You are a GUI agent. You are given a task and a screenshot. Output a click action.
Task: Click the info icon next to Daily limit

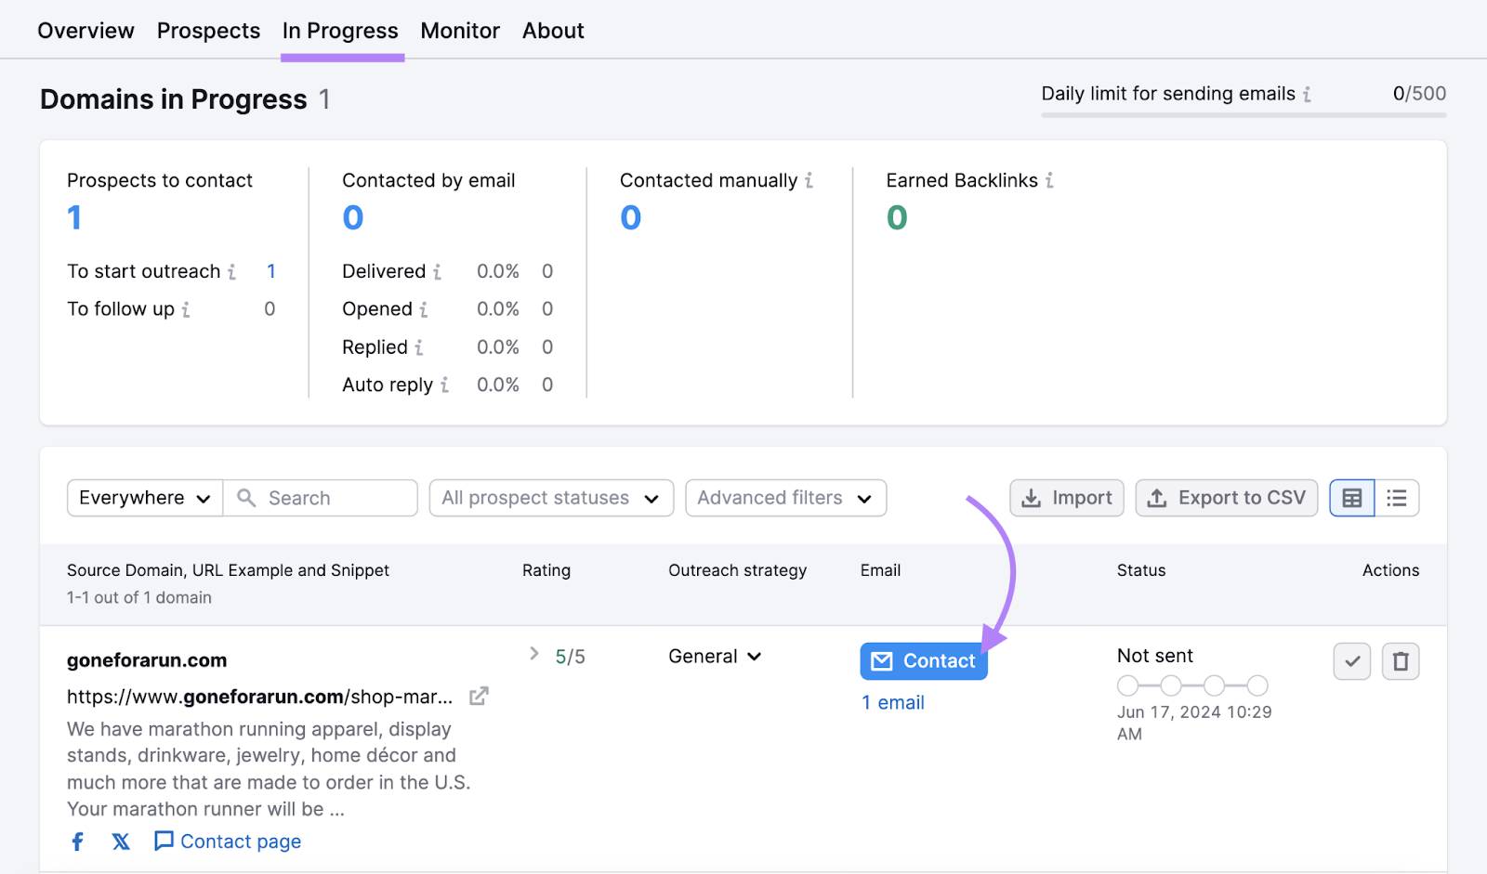(x=1309, y=94)
